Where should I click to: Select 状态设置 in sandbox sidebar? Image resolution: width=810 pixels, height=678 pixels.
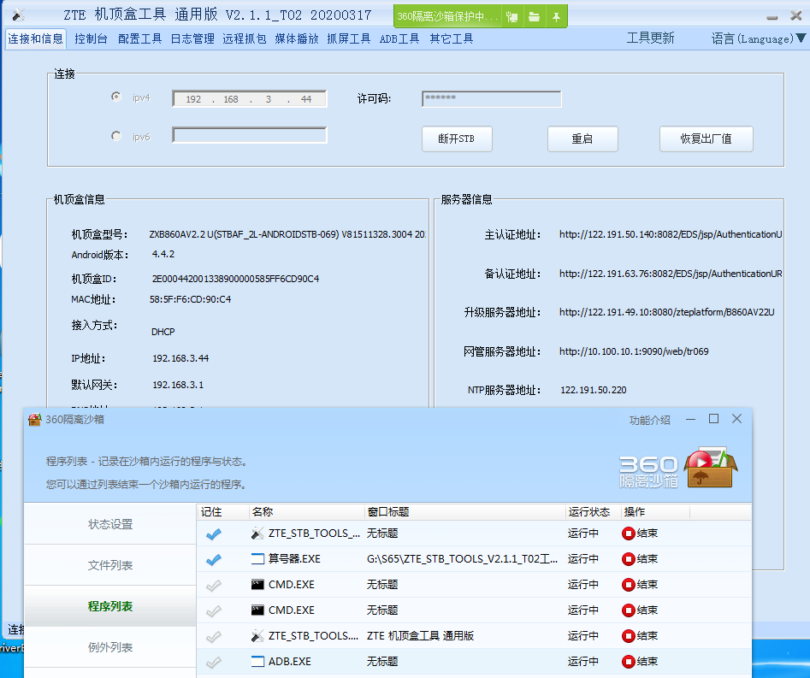pyautogui.click(x=110, y=524)
